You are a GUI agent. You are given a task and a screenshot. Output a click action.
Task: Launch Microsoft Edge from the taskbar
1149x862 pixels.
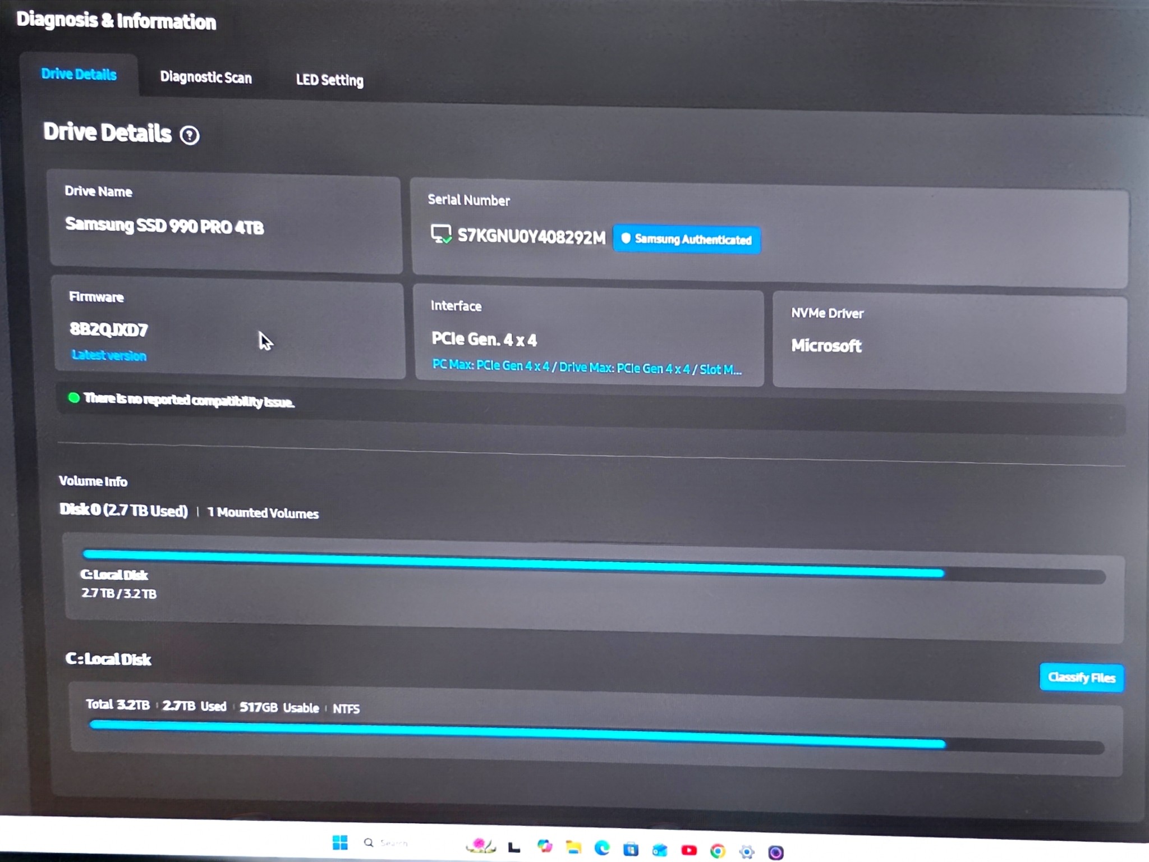click(602, 848)
